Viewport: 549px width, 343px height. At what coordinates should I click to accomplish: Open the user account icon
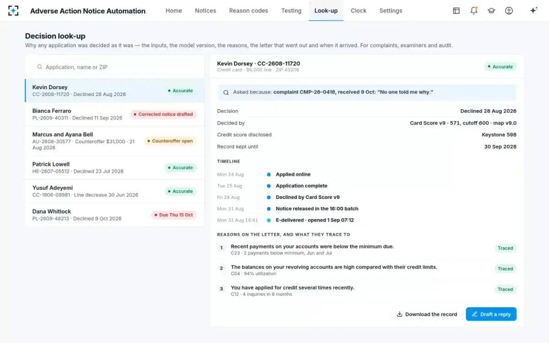click(509, 11)
